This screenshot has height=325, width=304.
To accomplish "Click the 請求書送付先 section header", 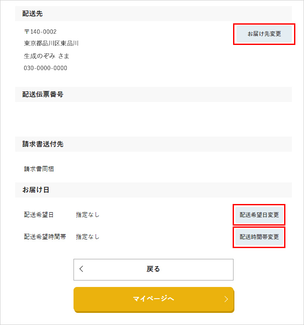I will pyautogui.click(x=154, y=144).
